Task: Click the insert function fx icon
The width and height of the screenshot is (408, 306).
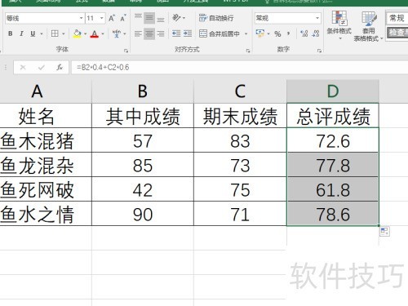Action: coord(60,67)
